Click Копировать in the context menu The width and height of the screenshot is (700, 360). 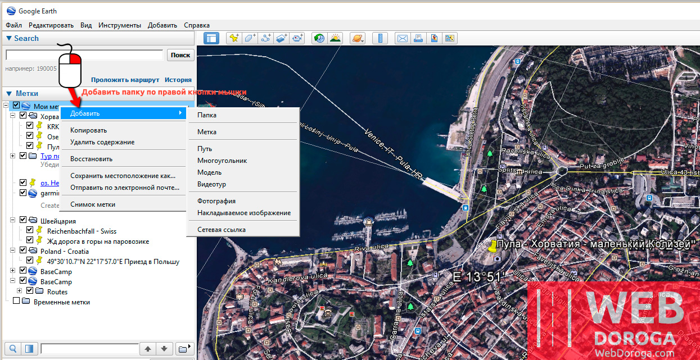(124, 130)
